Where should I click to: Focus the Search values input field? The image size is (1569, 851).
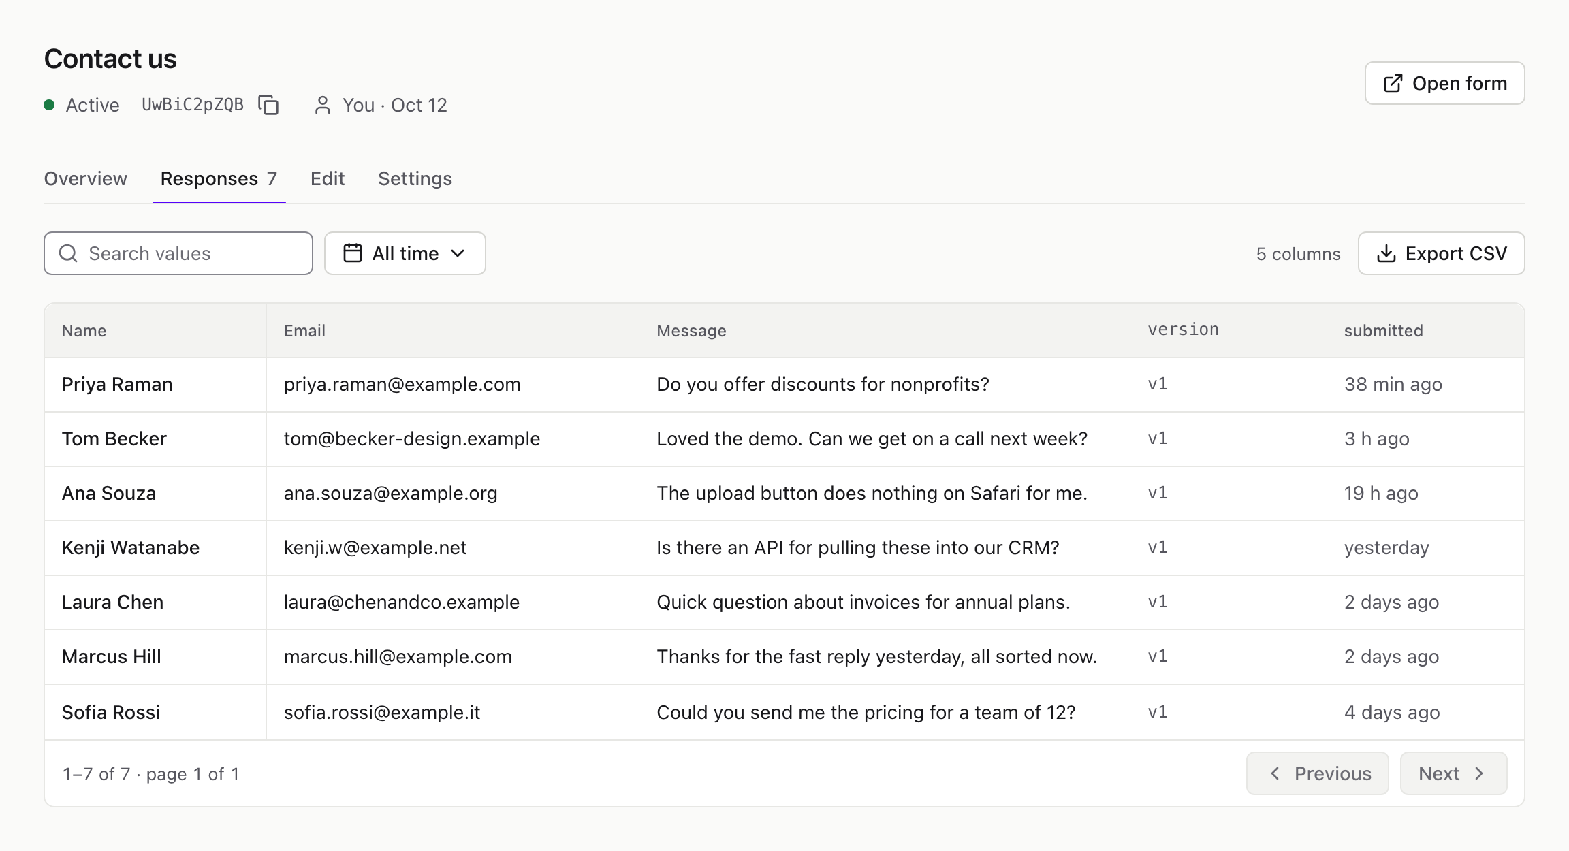coord(178,253)
